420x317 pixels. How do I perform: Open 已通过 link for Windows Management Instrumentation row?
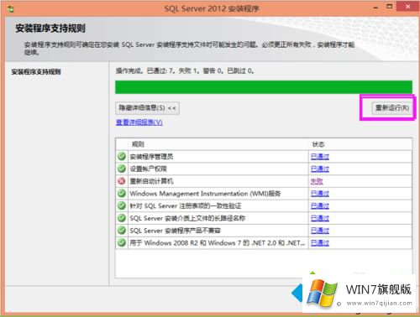(x=320, y=194)
